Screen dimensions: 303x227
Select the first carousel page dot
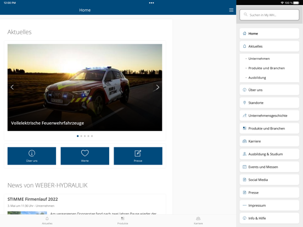coord(78,136)
